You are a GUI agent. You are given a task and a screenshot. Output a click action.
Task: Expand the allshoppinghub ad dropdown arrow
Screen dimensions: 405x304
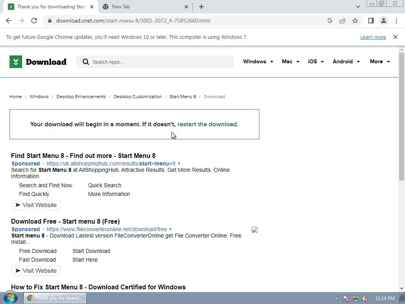tap(179, 163)
